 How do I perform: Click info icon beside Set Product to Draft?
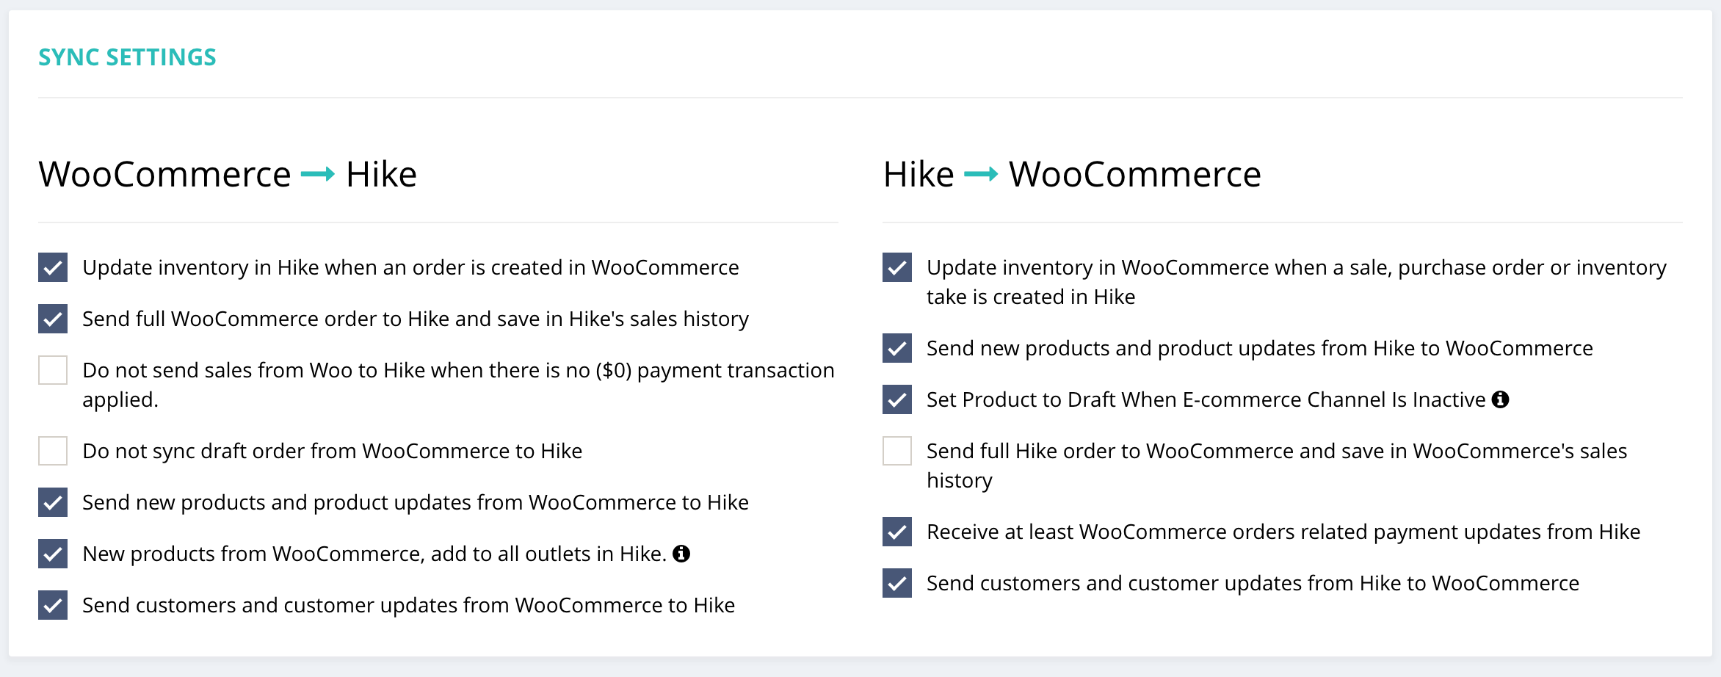pos(1501,399)
